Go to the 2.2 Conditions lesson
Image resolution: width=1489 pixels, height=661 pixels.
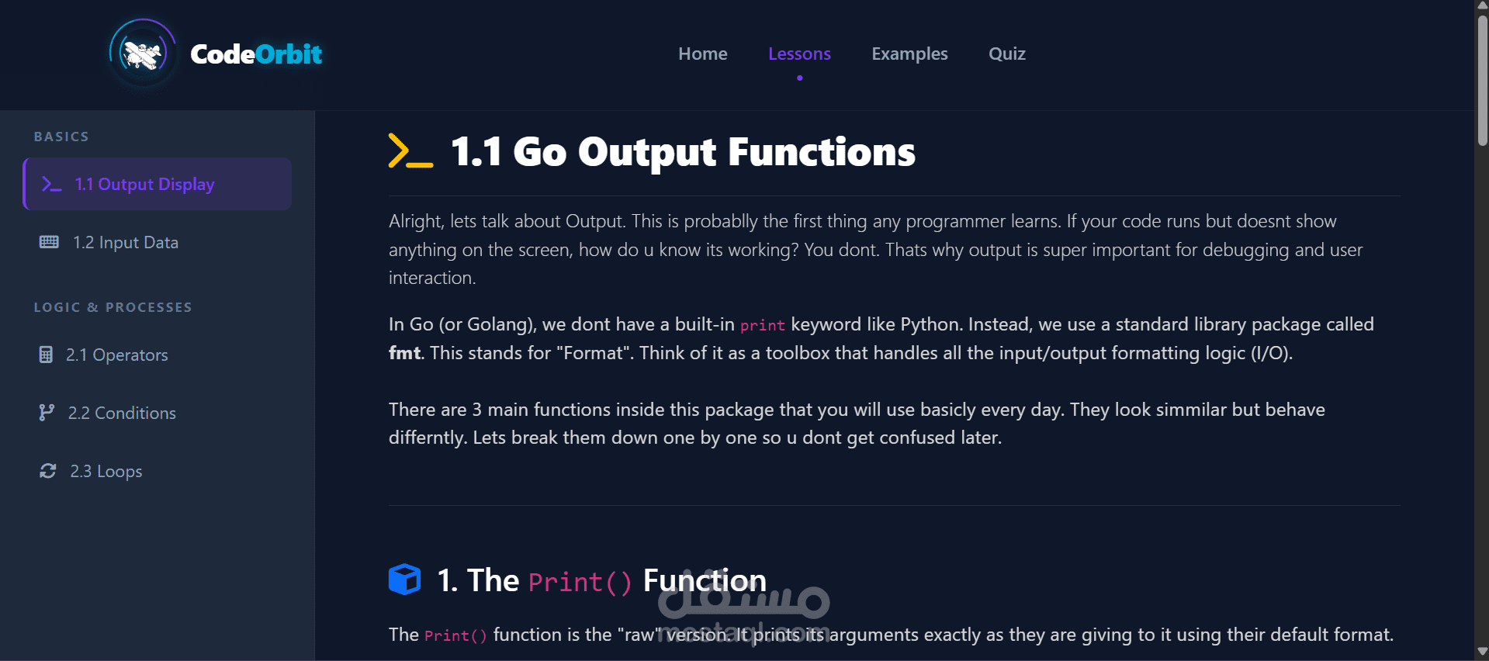[122, 413]
